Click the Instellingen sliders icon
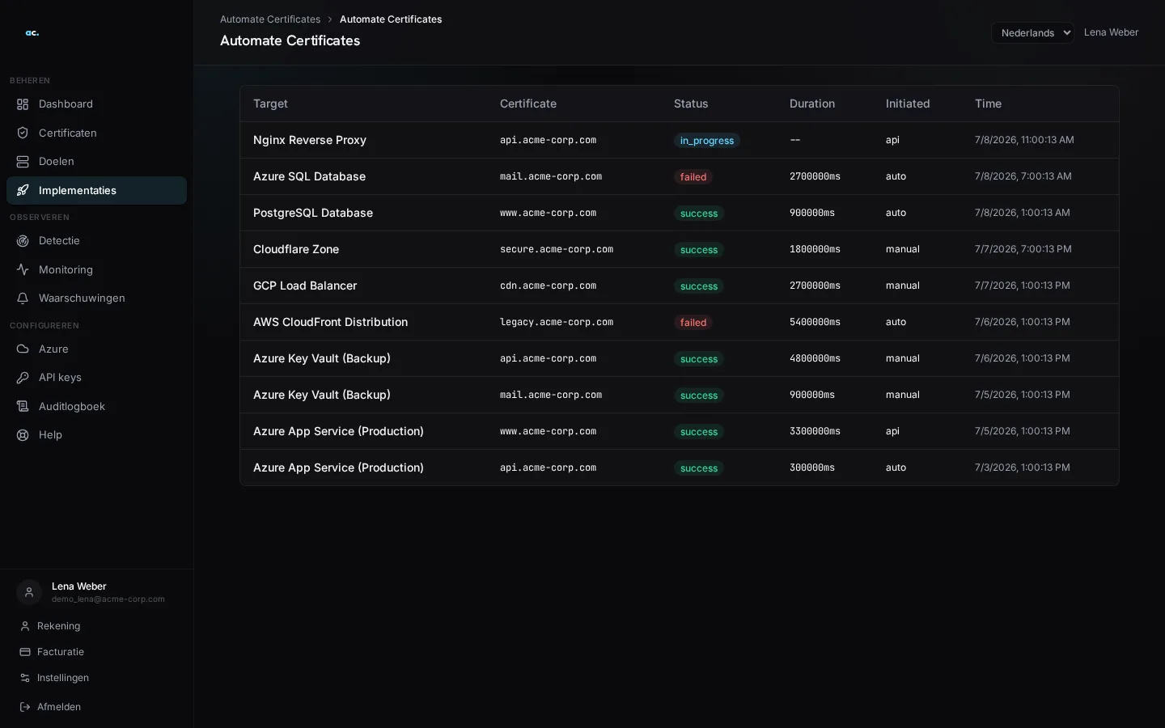Screen dimensions: 1165x728 (25, 678)
